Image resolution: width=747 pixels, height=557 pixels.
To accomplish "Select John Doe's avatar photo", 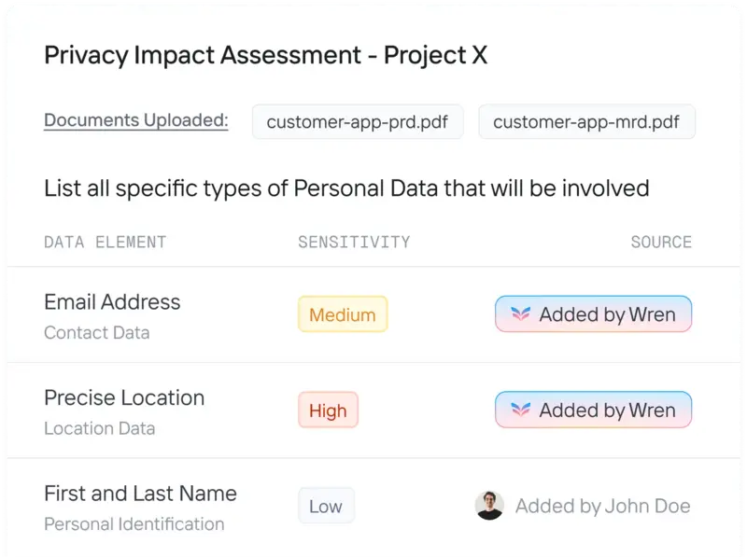I will pyautogui.click(x=489, y=505).
